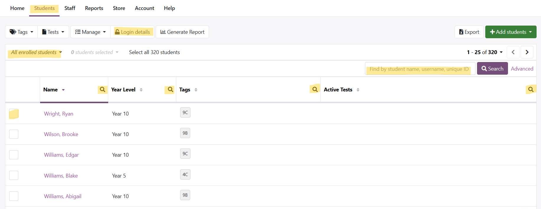Click the Export button
541x209 pixels.
click(x=469, y=32)
